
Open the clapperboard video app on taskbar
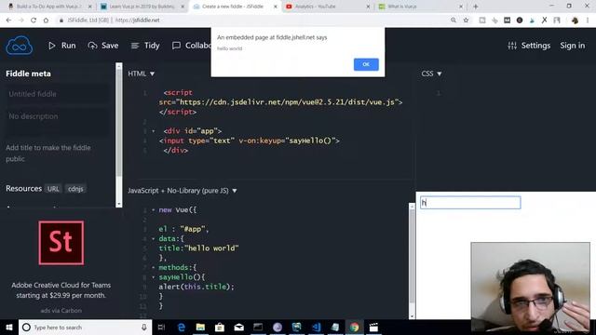[373, 328]
